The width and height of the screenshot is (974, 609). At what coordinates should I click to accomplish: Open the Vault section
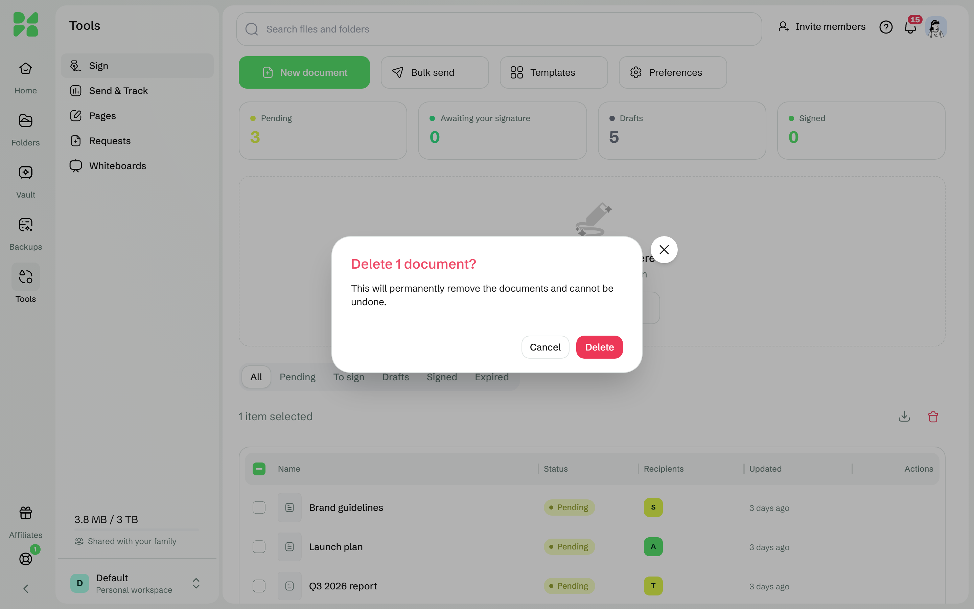pos(25,181)
